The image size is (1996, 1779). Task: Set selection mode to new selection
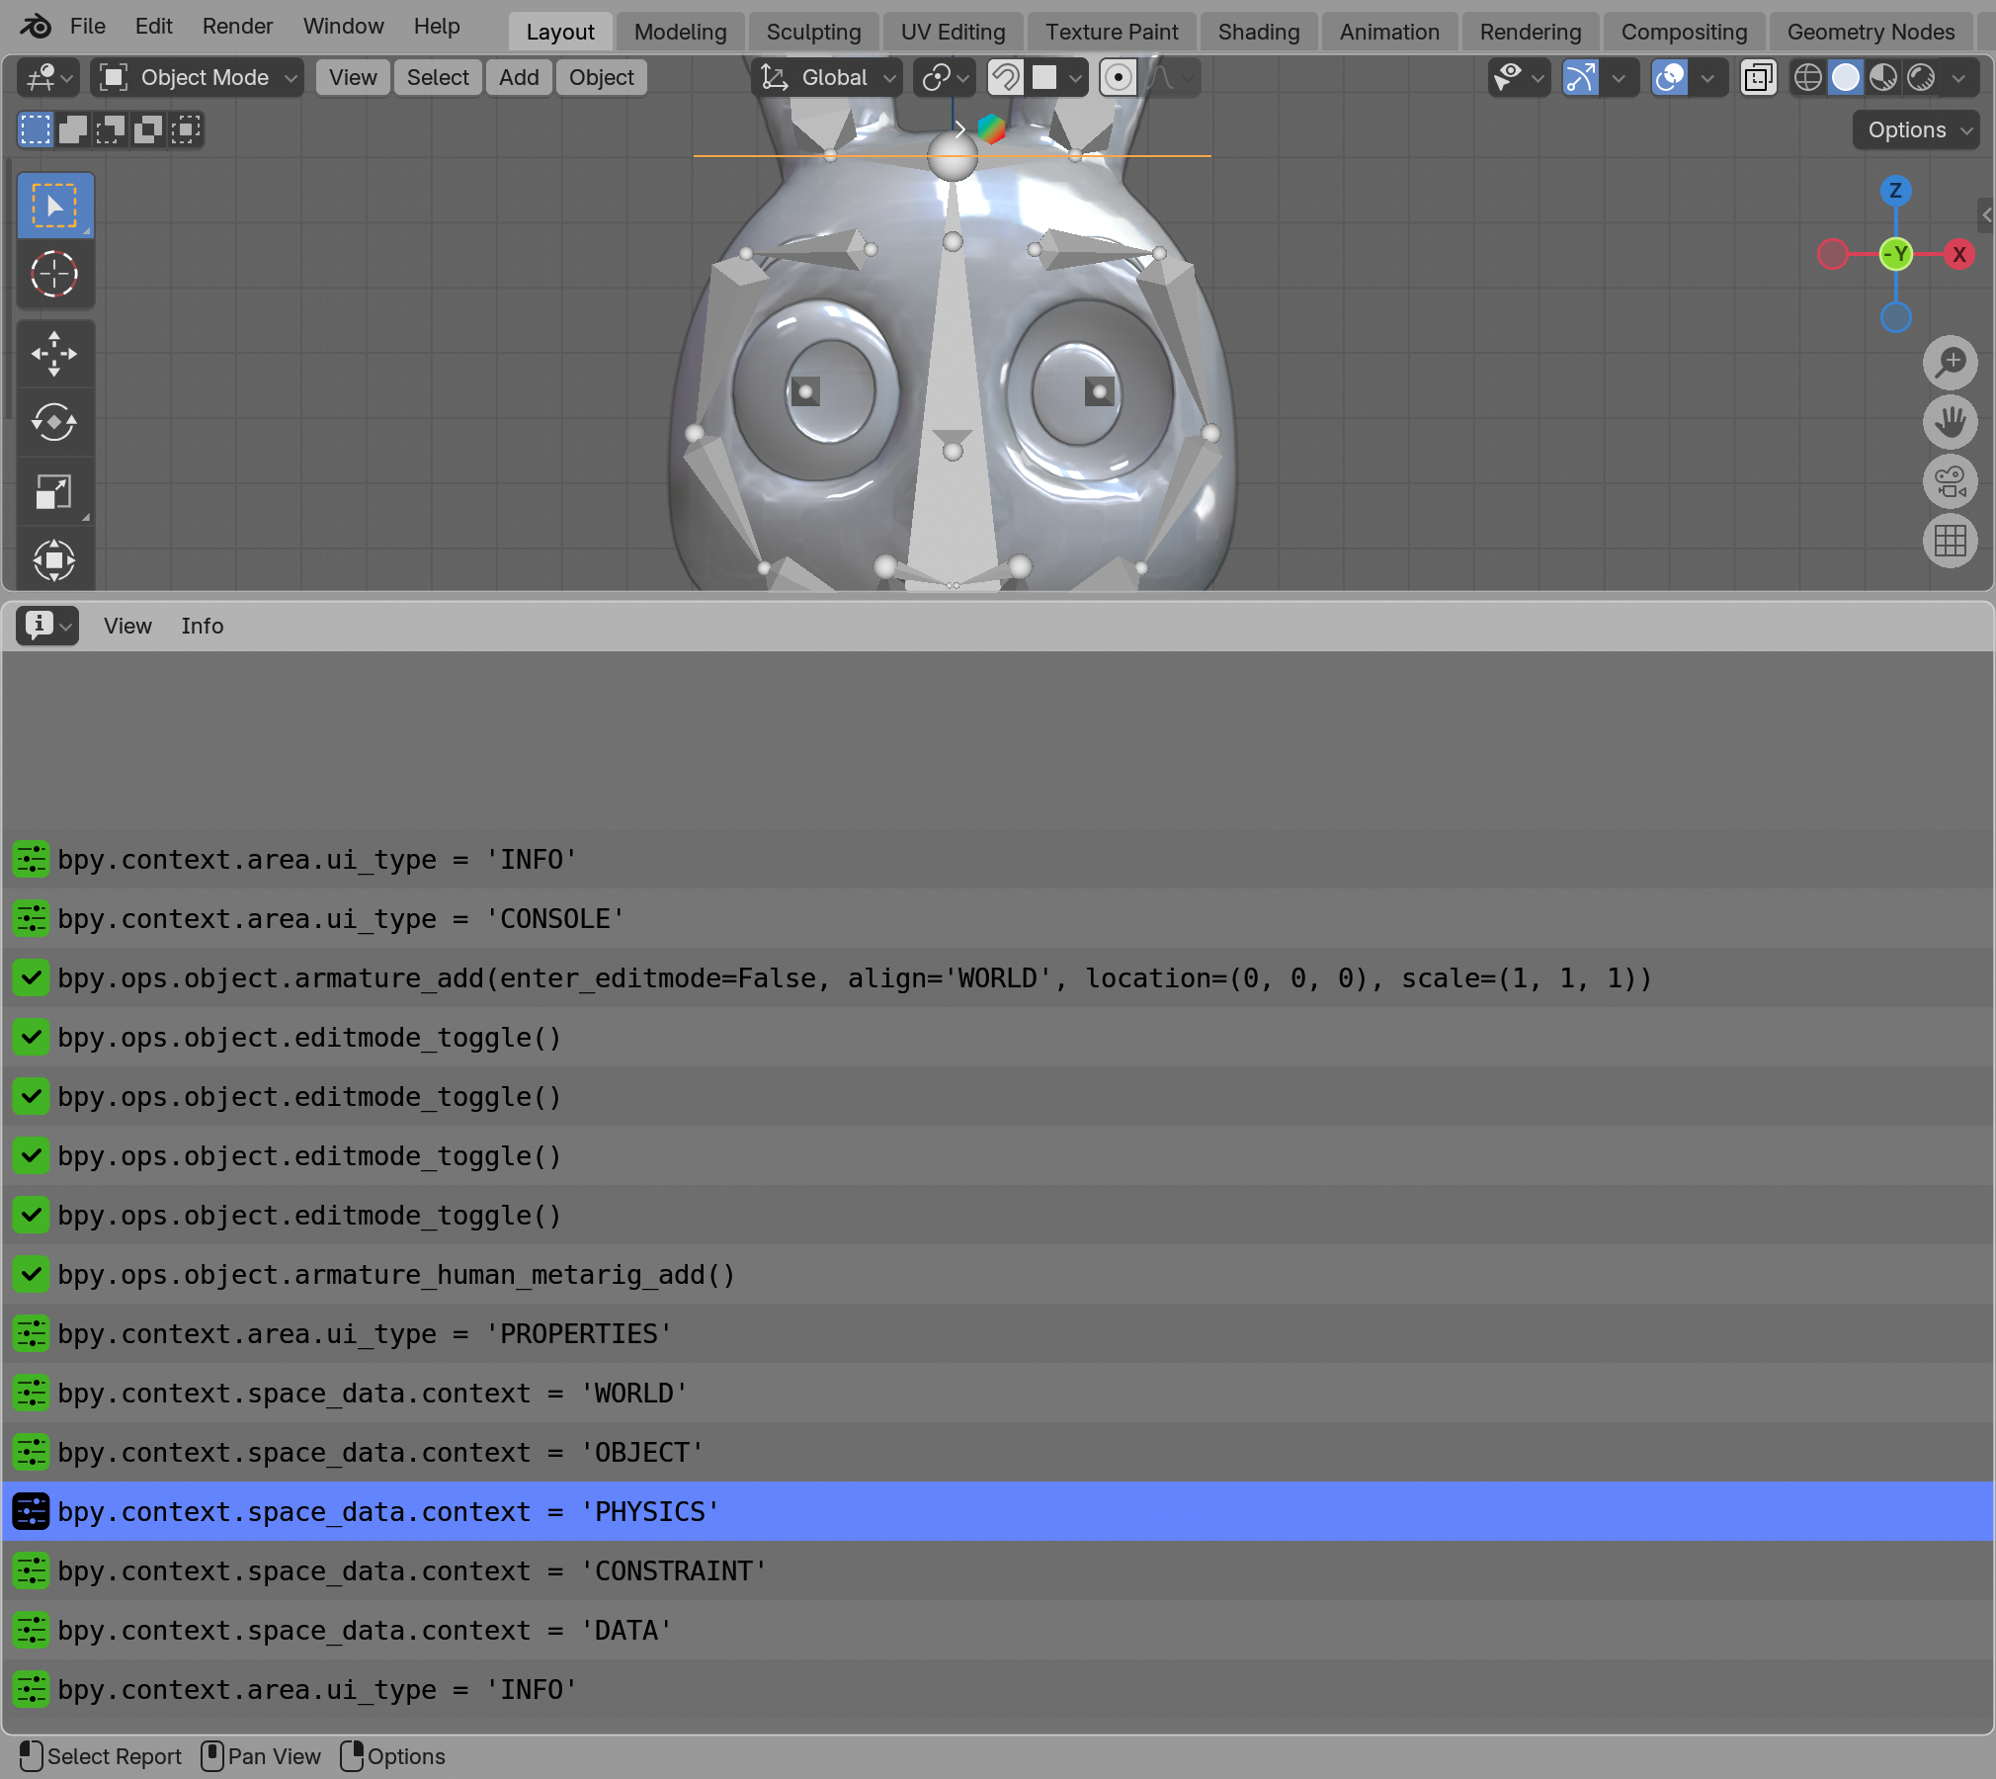[x=36, y=129]
